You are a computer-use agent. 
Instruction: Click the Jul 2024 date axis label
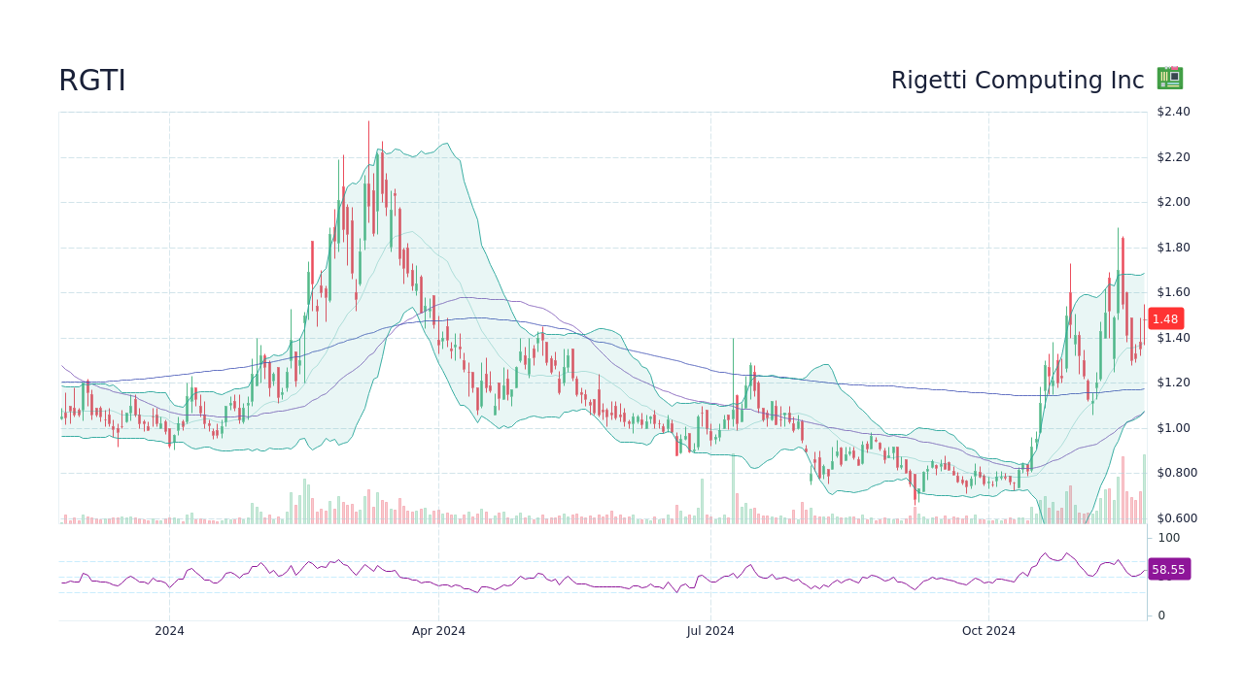click(710, 631)
